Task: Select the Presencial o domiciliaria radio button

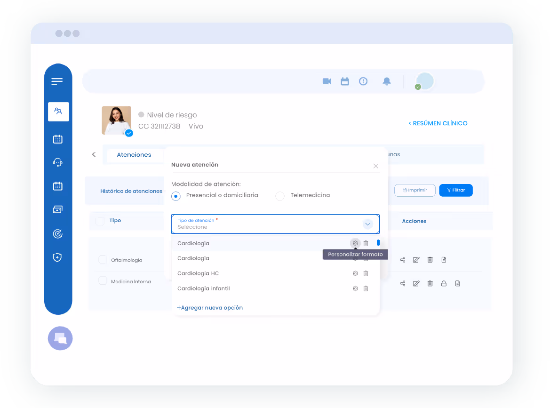Action: 175,196
